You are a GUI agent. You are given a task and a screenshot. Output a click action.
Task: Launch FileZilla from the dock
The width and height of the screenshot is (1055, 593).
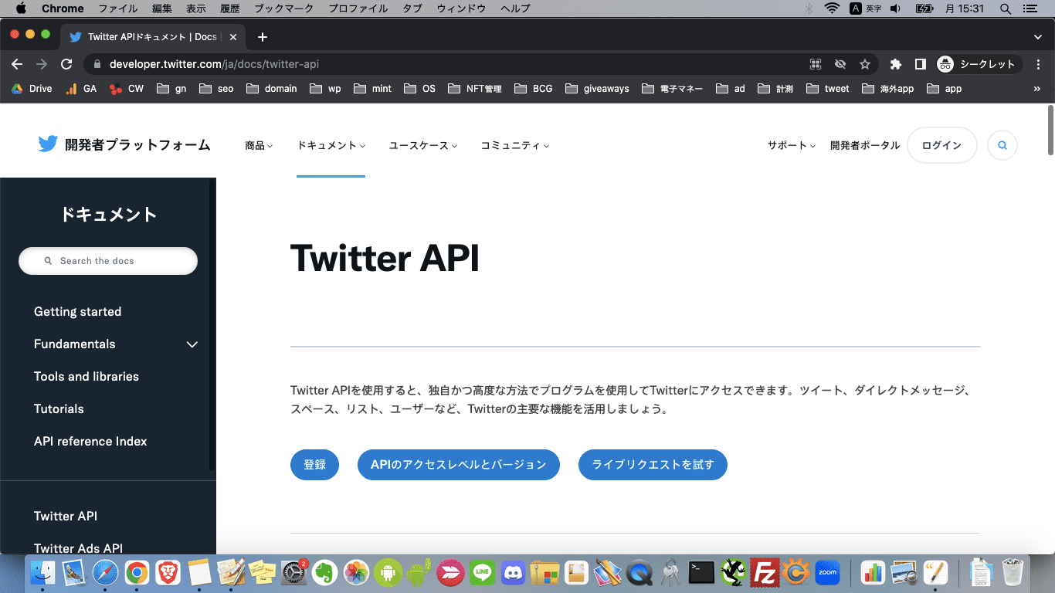pos(764,572)
